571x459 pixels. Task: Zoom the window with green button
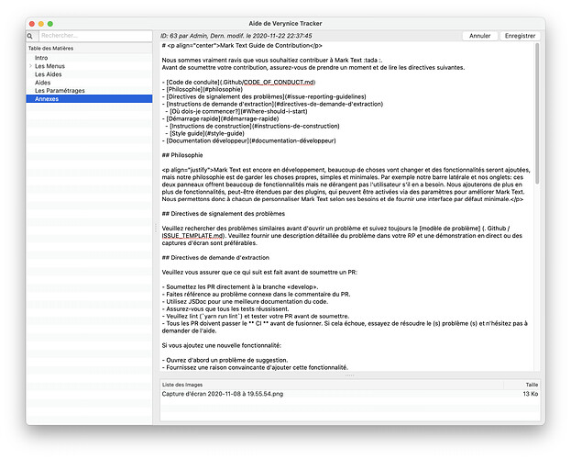pyautogui.click(x=49, y=24)
